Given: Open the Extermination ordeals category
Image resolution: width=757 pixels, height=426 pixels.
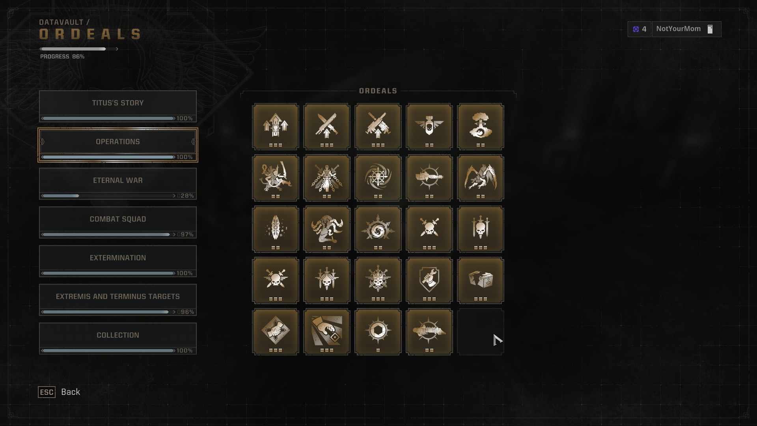Looking at the screenshot, I should [118, 261].
